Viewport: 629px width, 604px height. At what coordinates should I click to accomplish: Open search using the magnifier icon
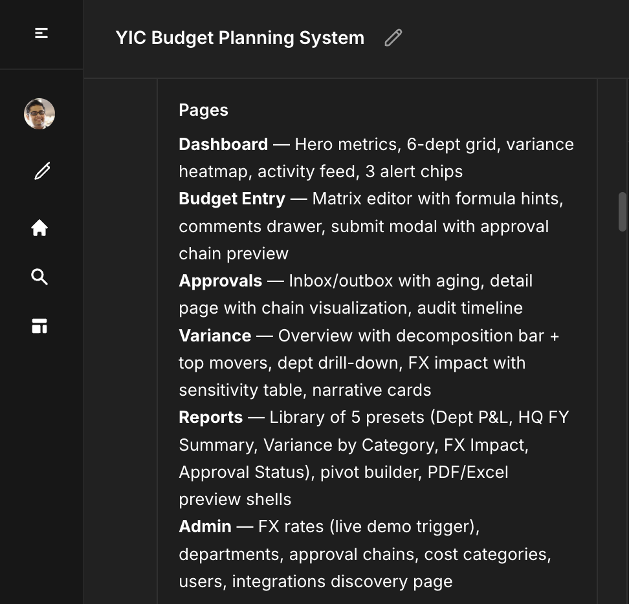click(40, 277)
